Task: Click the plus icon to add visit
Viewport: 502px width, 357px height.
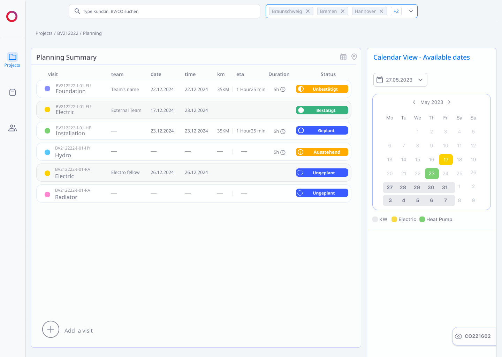Action: [51, 329]
